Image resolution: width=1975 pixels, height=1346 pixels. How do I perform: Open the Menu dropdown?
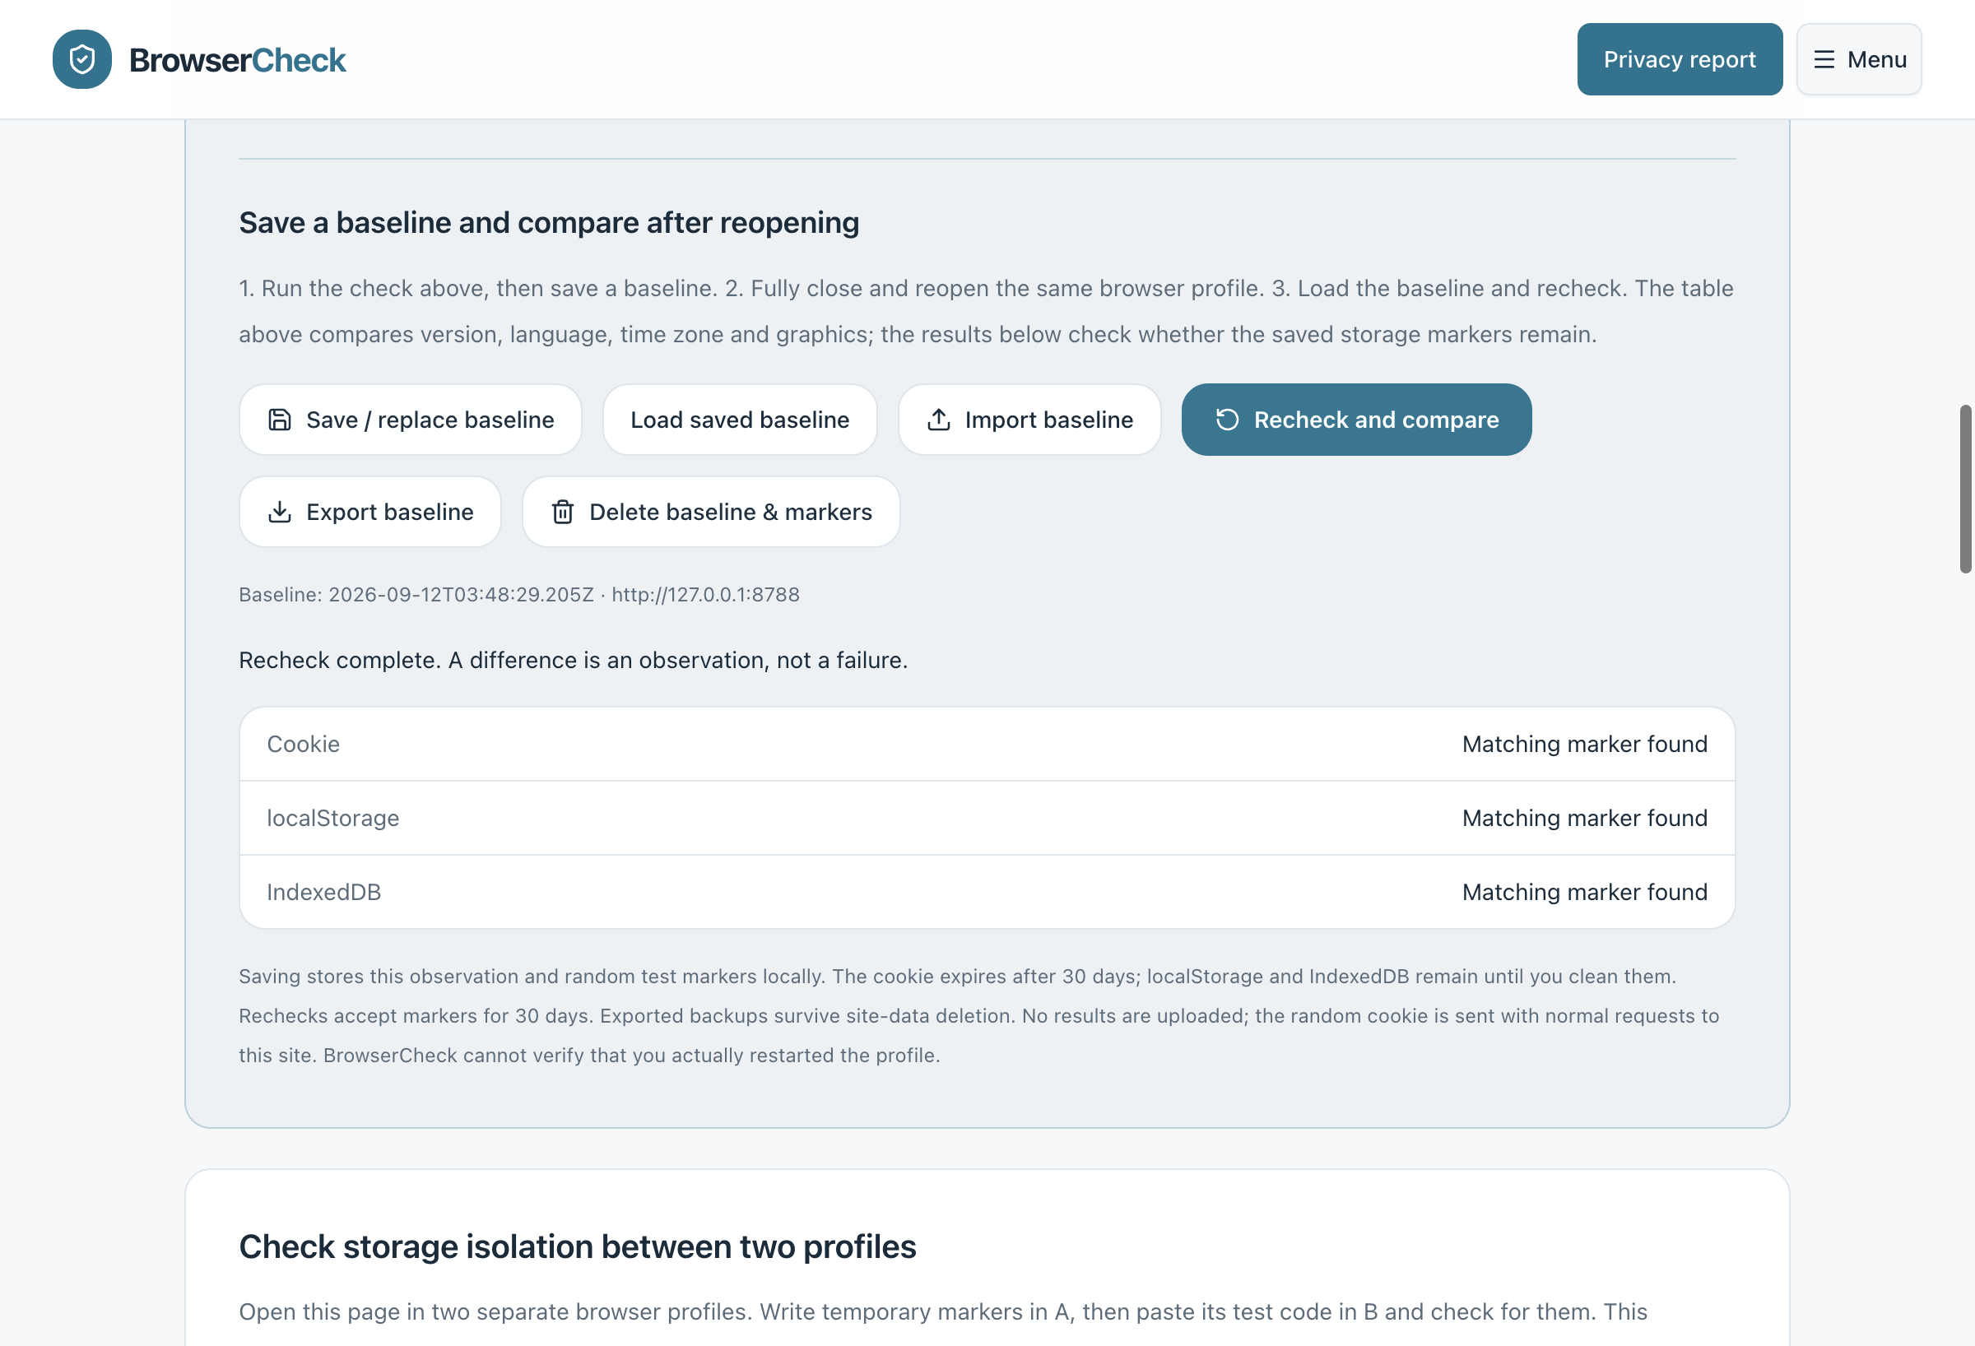(x=1859, y=59)
